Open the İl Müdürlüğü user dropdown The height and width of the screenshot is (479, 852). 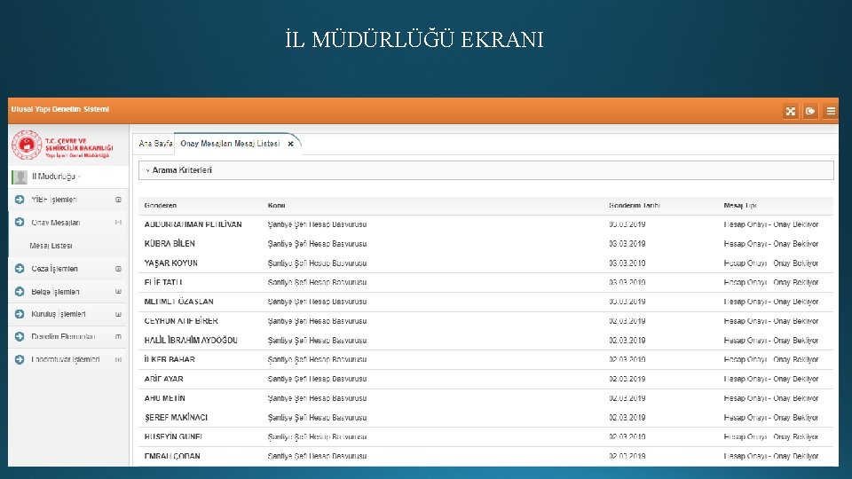click(x=57, y=177)
